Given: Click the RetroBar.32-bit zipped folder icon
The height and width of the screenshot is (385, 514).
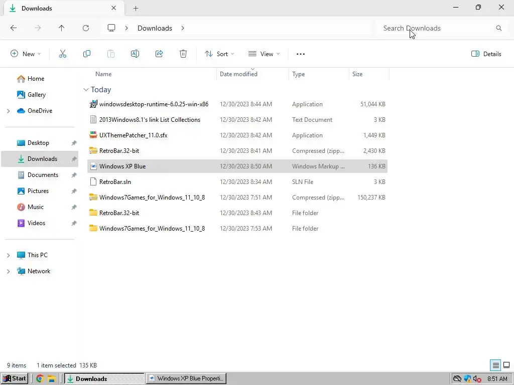Looking at the screenshot, I should pos(93,150).
